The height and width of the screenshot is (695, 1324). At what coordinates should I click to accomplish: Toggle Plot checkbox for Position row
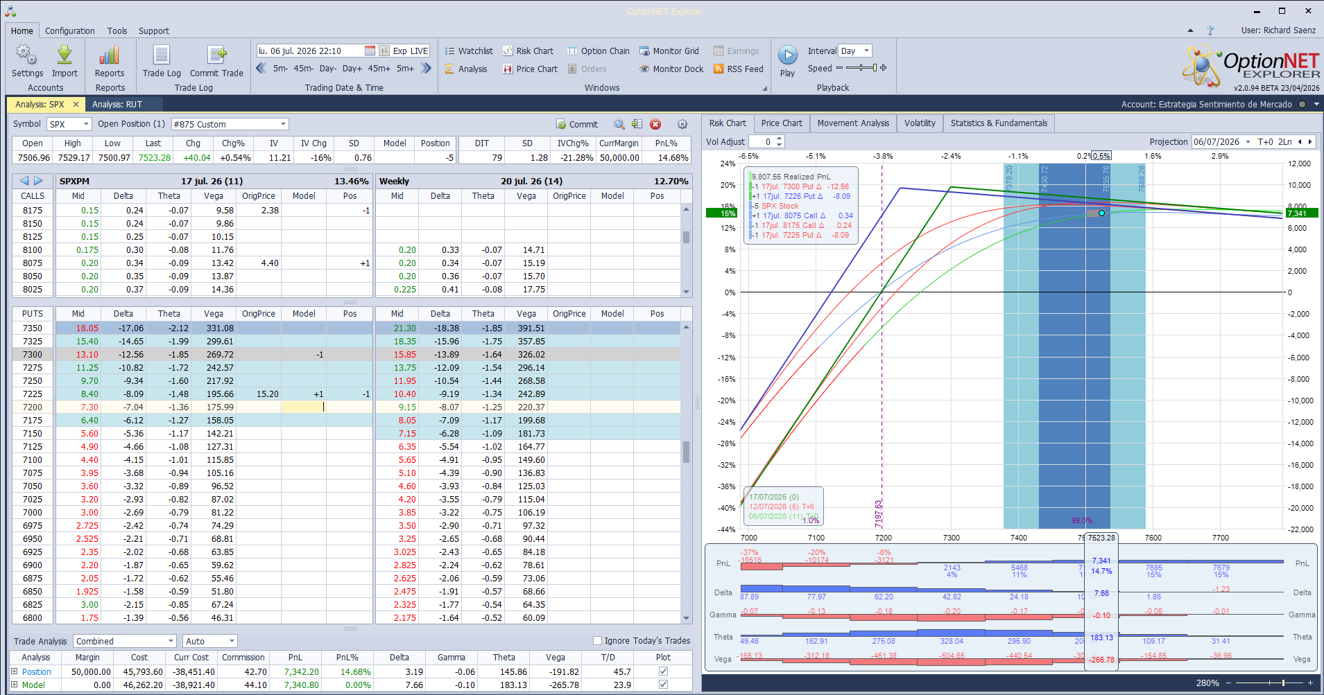[663, 671]
